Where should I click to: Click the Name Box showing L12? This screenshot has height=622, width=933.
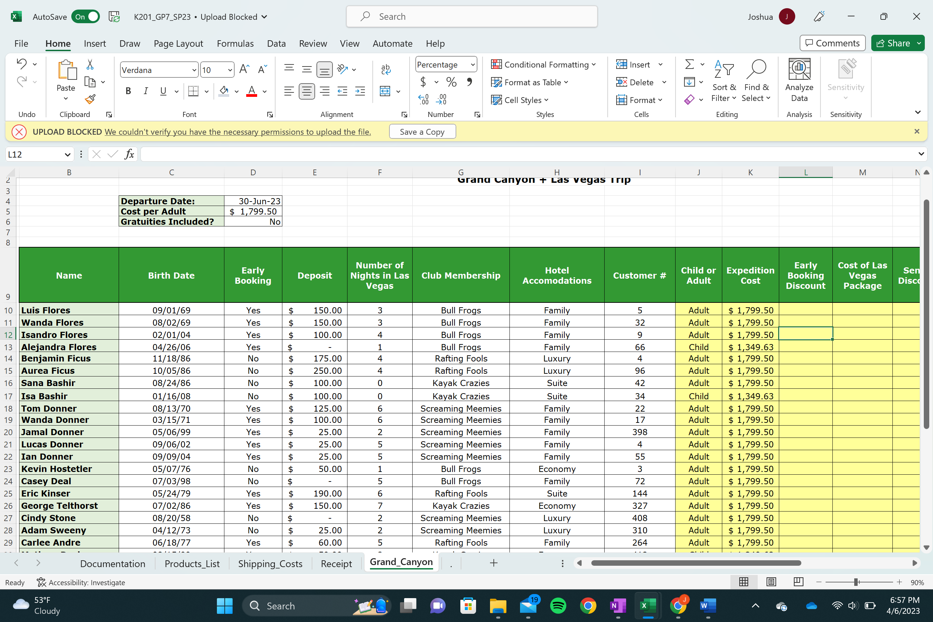(x=34, y=154)
